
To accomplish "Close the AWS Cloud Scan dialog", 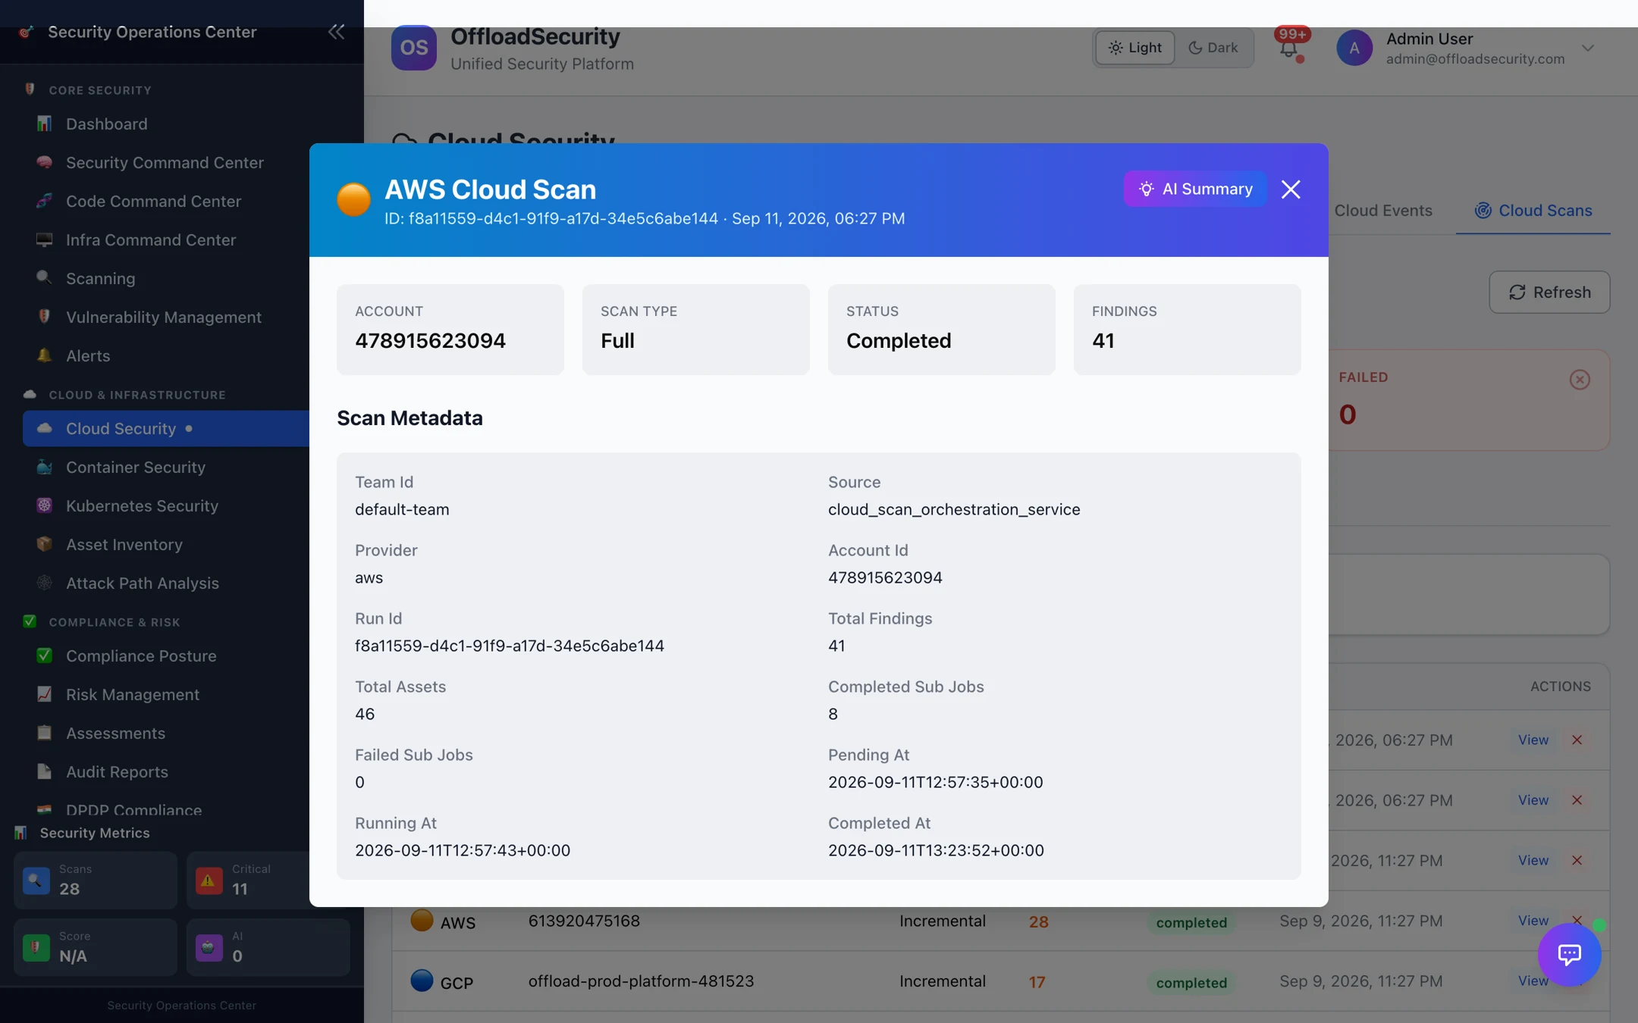I will tap(1291, 189).
